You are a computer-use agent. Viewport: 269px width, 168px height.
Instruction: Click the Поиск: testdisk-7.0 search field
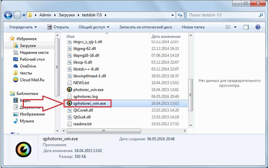(x=223, y=15)
